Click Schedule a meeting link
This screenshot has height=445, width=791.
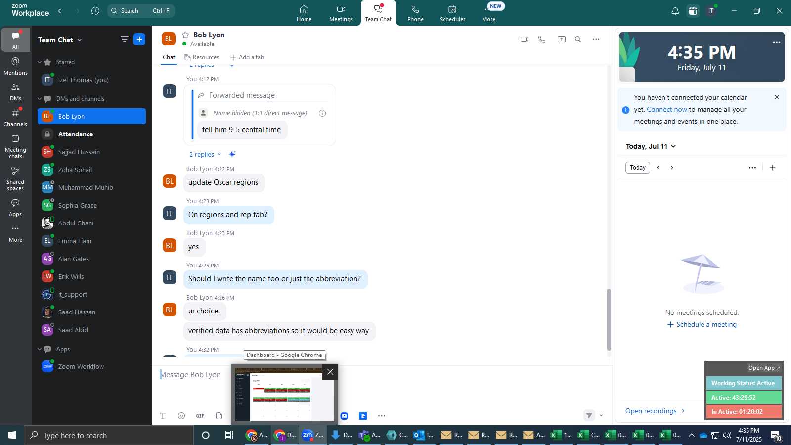pyautogui.click(x=702, y=324)
